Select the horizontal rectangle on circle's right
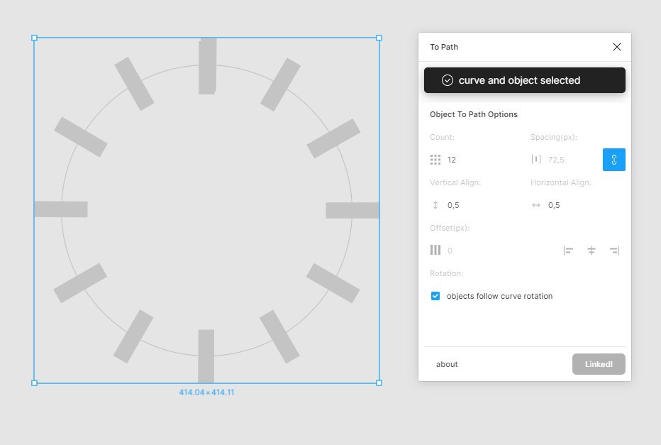Viewport: 661px width, 445px height. point(352,210)
